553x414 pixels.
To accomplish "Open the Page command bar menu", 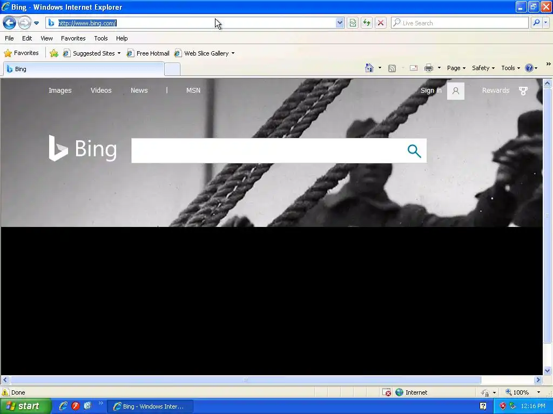I will 456,68.
